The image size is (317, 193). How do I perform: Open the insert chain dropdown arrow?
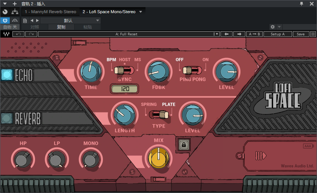(x=141, y=12)
